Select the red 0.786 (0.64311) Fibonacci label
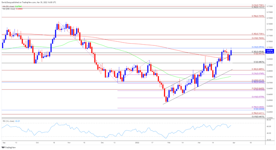The image size is (276, 150). (x=258, y=113)
